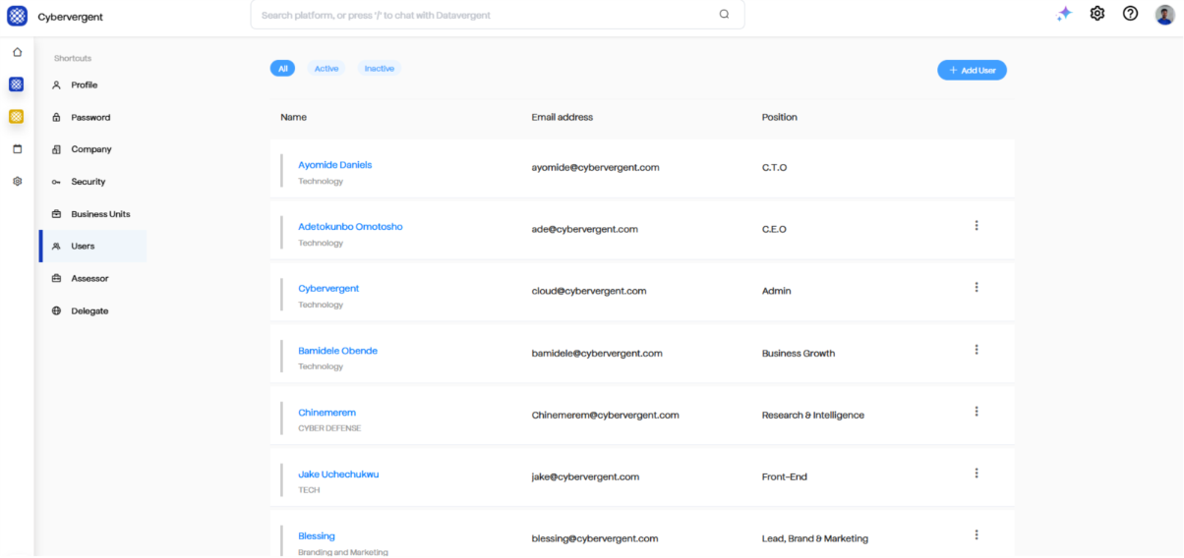Expand row actions for Jake Uchechukwu

pos(977,474)
